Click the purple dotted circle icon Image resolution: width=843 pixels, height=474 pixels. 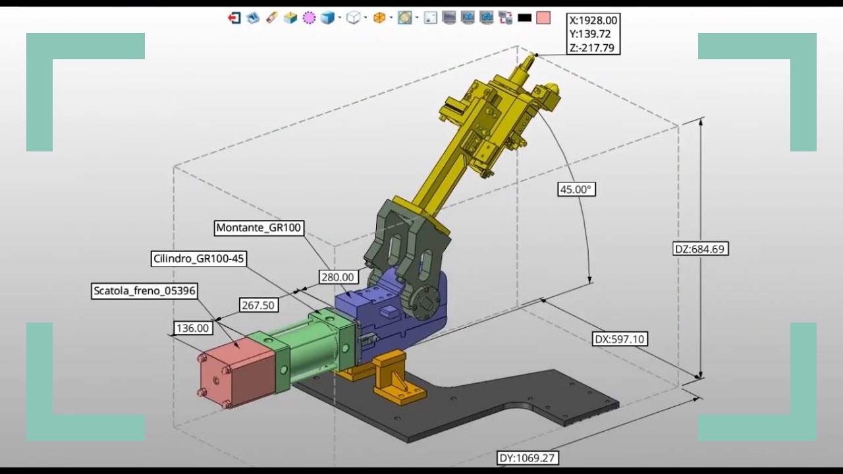tap(309, 18)
